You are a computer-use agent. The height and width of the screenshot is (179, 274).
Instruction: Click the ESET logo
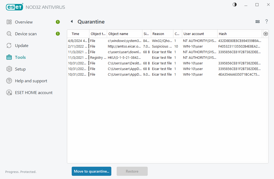coord(14,7)
